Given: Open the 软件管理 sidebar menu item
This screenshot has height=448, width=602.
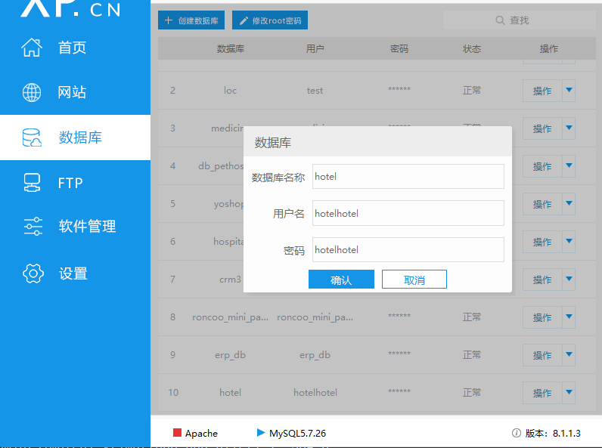Looking at the screenshot, I should pyautogui.click(x=76, y=227).
